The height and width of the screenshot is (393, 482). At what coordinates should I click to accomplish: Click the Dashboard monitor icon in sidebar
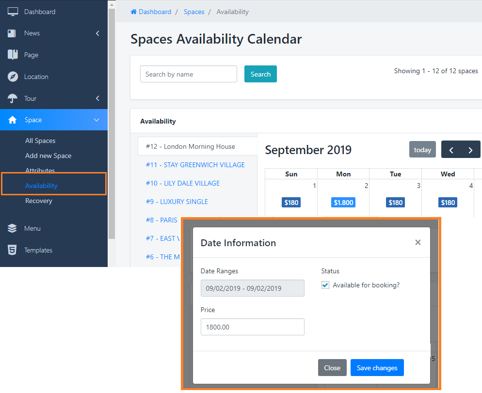click(13, 12)
